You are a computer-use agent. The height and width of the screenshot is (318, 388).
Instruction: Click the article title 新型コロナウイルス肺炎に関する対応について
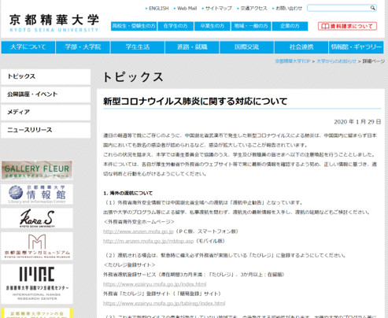click(195, 102)
